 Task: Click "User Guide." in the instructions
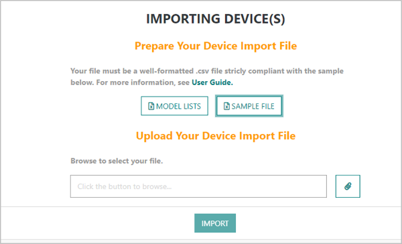212,82
